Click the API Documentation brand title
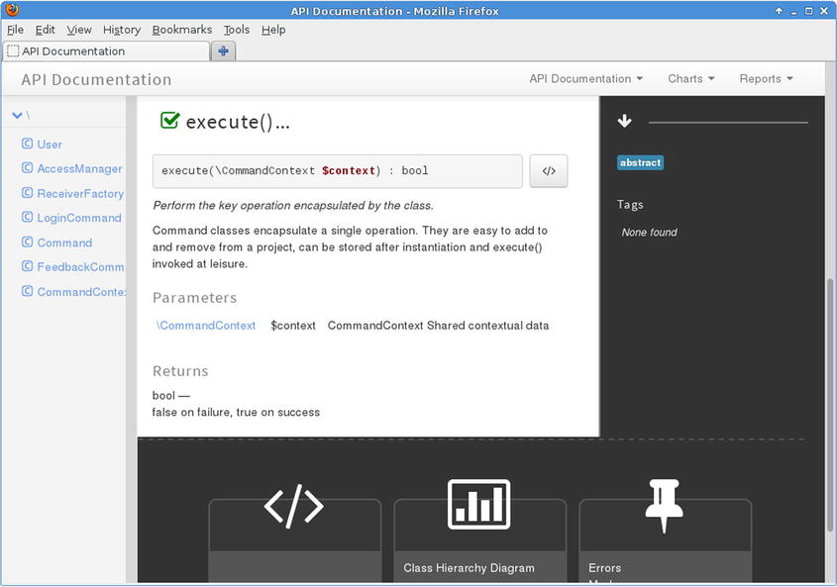The height and width of the screenshot is (587, 837). (97, 79)
